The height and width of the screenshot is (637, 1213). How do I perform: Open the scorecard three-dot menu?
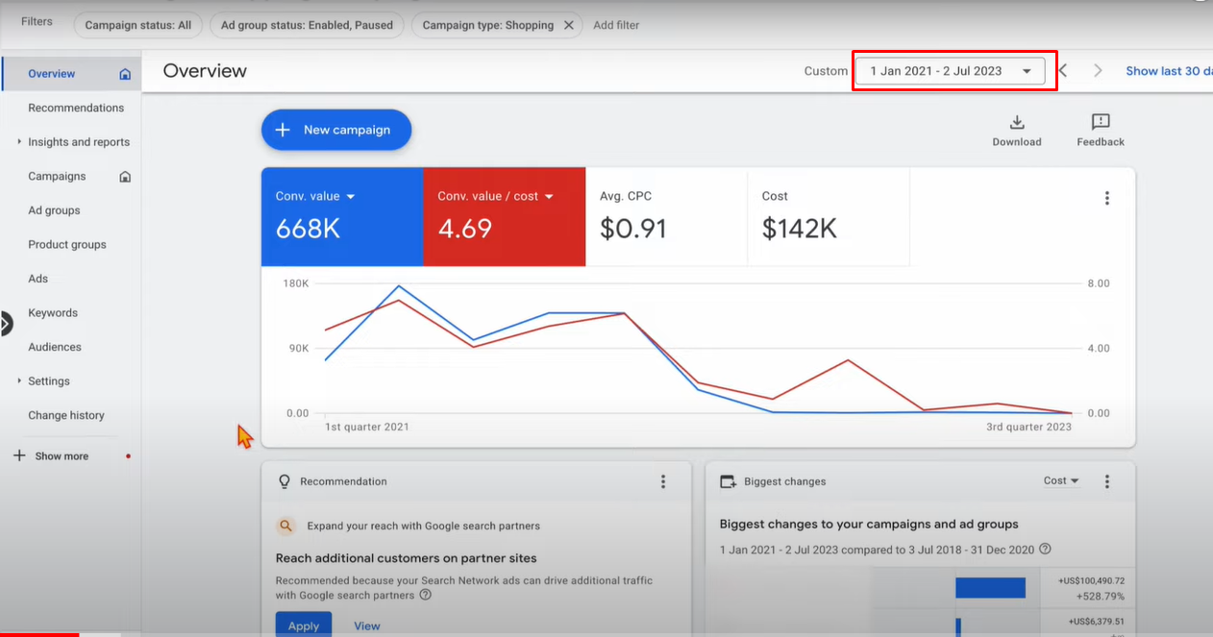[1107, 198]
